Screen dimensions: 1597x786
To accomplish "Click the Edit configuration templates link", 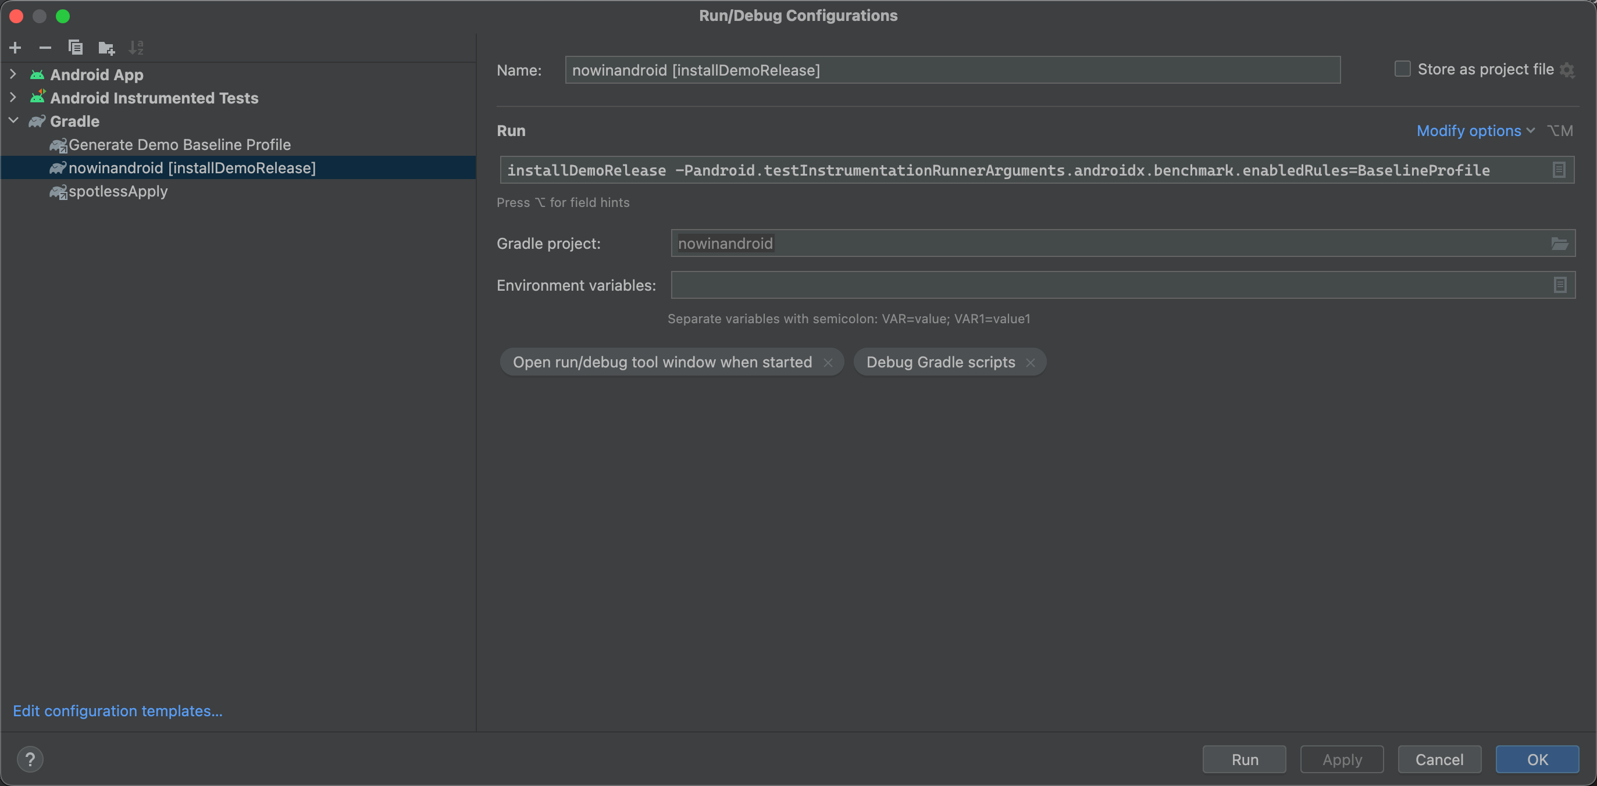I will [118, 710].
